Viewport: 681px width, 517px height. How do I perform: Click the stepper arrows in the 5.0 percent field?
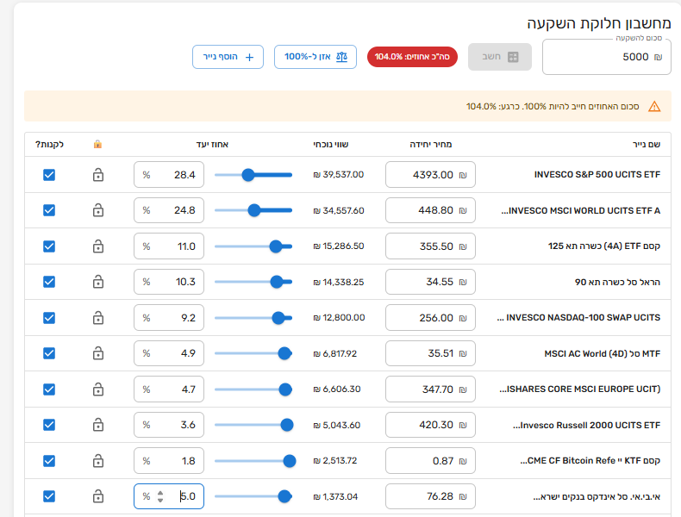[x=159, y=497]
